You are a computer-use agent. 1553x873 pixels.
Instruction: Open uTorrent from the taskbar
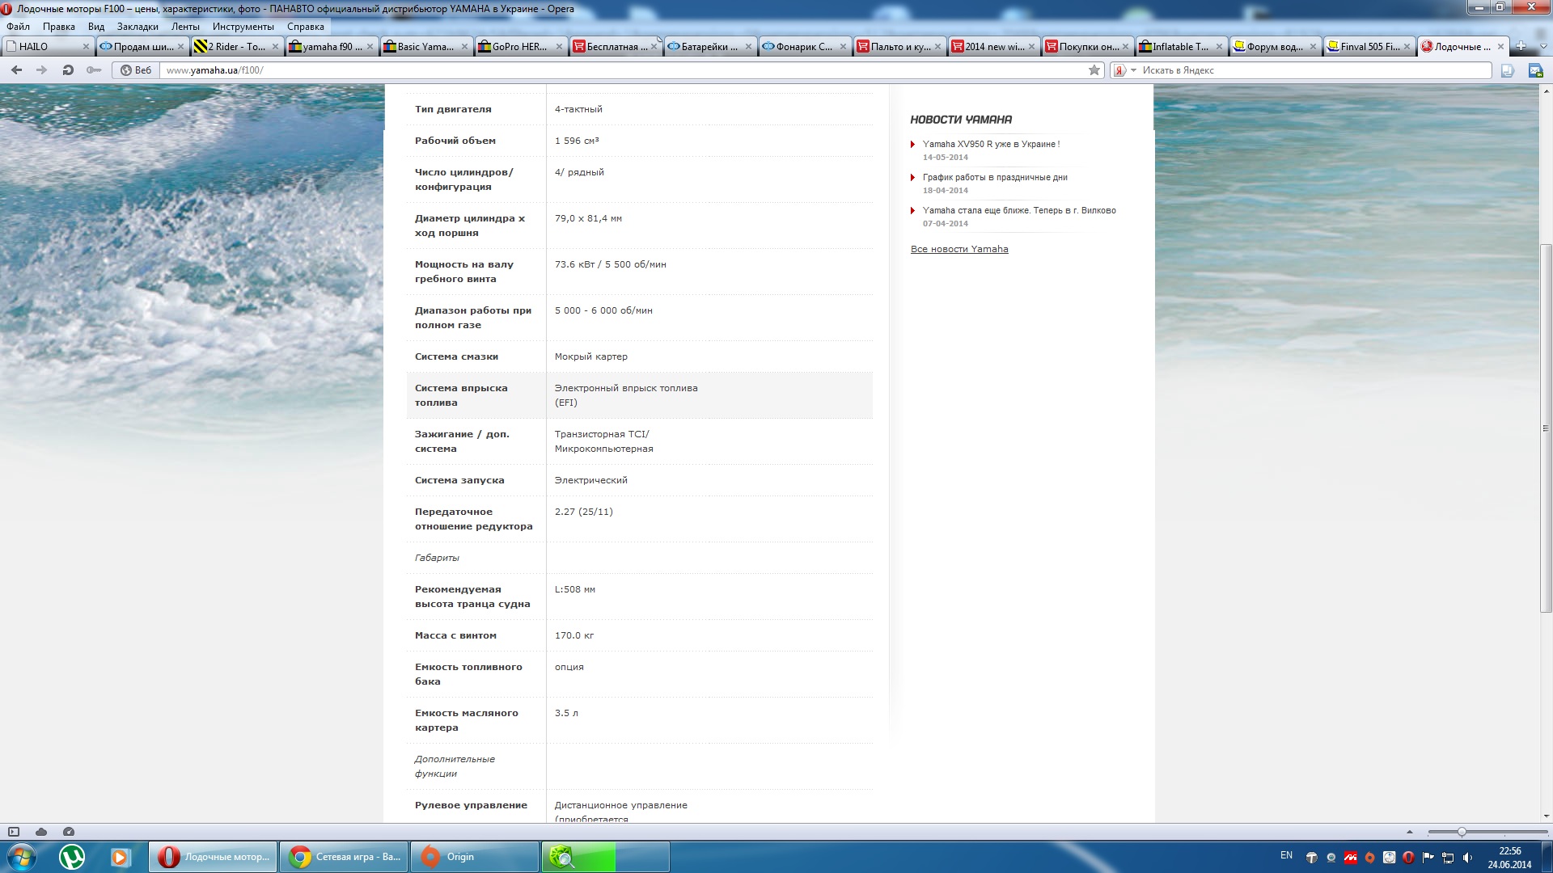[x=72, y=857]
